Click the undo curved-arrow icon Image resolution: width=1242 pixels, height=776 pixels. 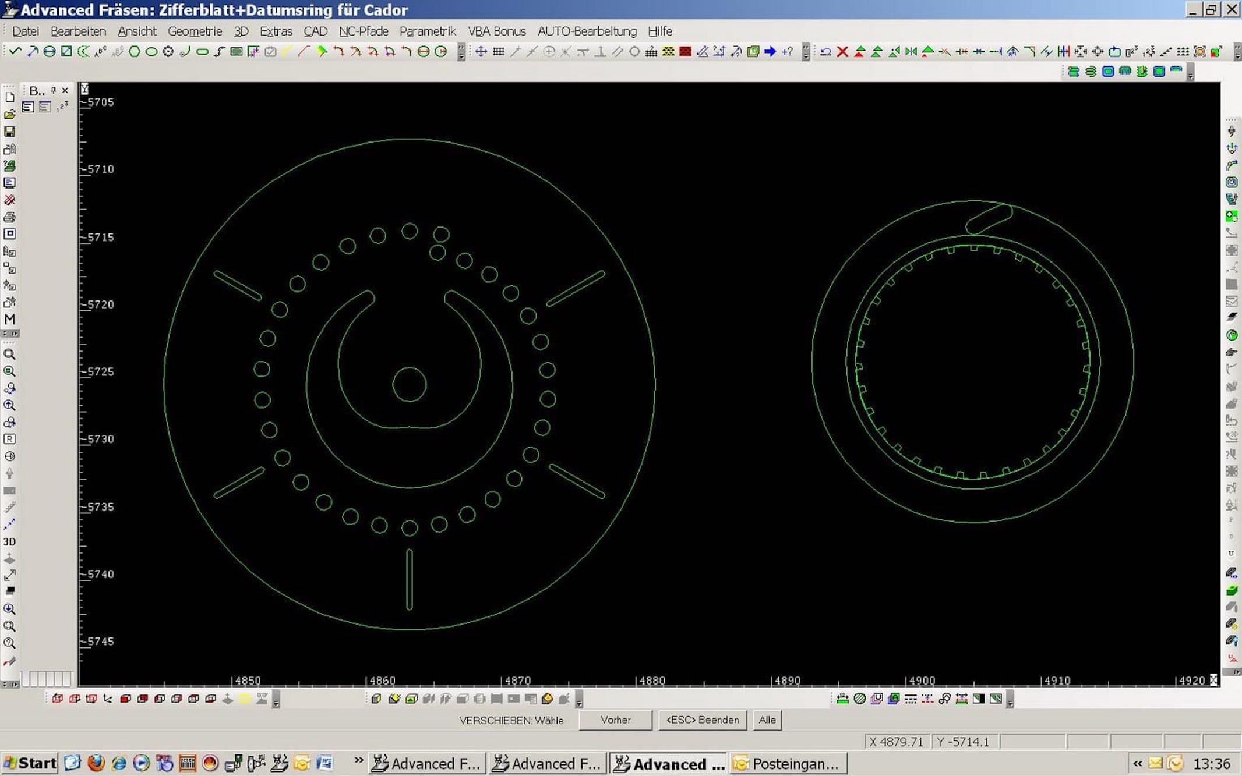[x=825, y=51]
